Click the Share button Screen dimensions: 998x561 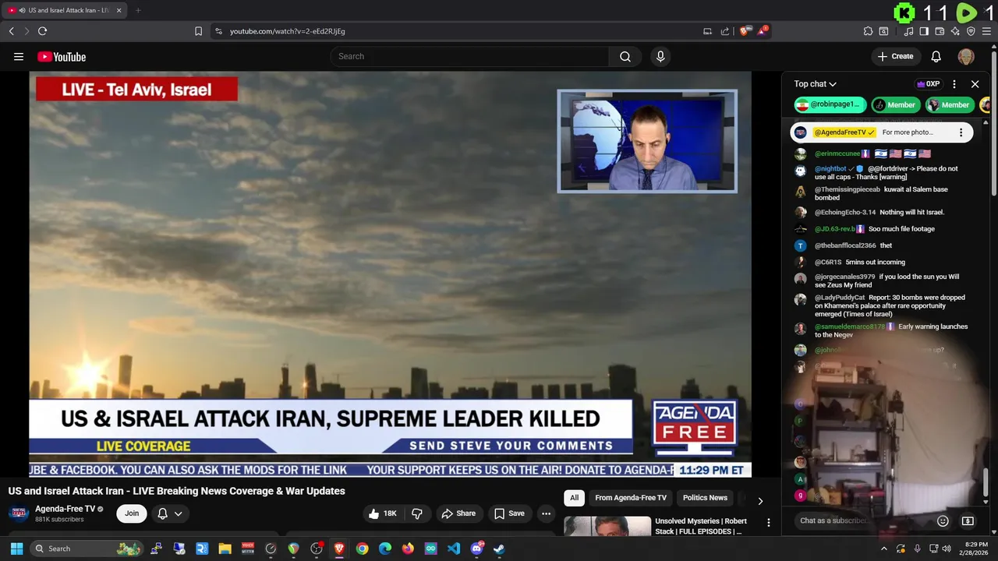click(458, 513)
